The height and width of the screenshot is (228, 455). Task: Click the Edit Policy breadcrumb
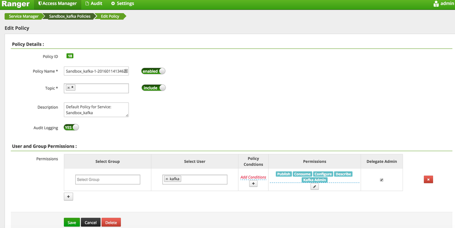[x=110, y=16]
